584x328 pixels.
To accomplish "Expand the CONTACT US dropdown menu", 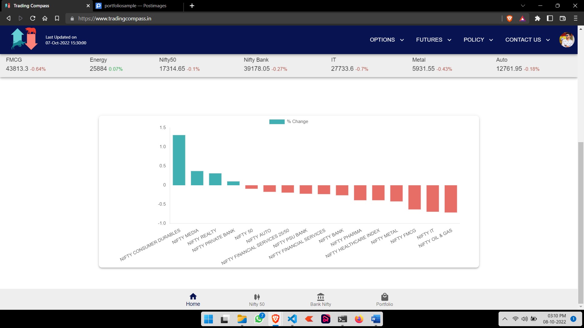I will (x=527, y=40).
